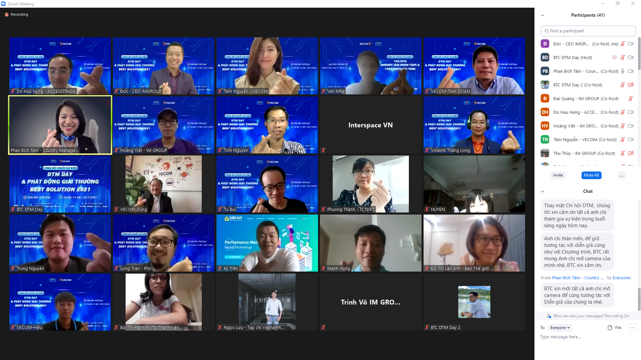Click the Mute All button
This screenshot has height=360, width=641.
pyautogui.click(x=591, y=175)
